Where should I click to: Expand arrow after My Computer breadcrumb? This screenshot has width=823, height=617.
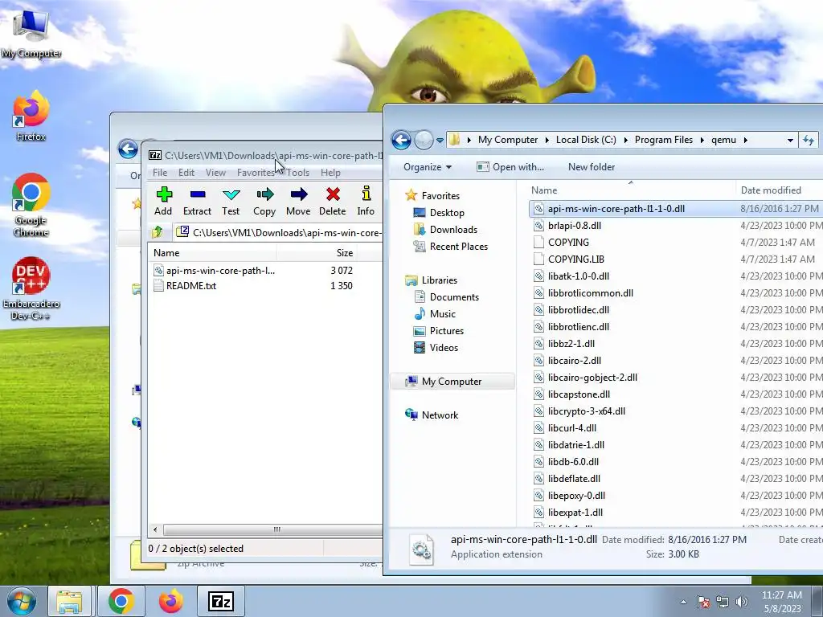[x=547, y=140]
